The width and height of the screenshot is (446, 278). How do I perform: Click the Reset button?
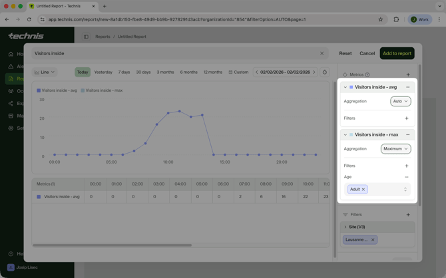click(x=345, y=53)
